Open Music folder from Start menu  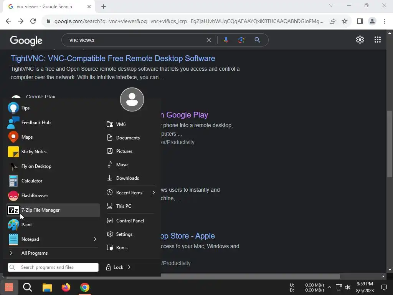tap(130, 164)
